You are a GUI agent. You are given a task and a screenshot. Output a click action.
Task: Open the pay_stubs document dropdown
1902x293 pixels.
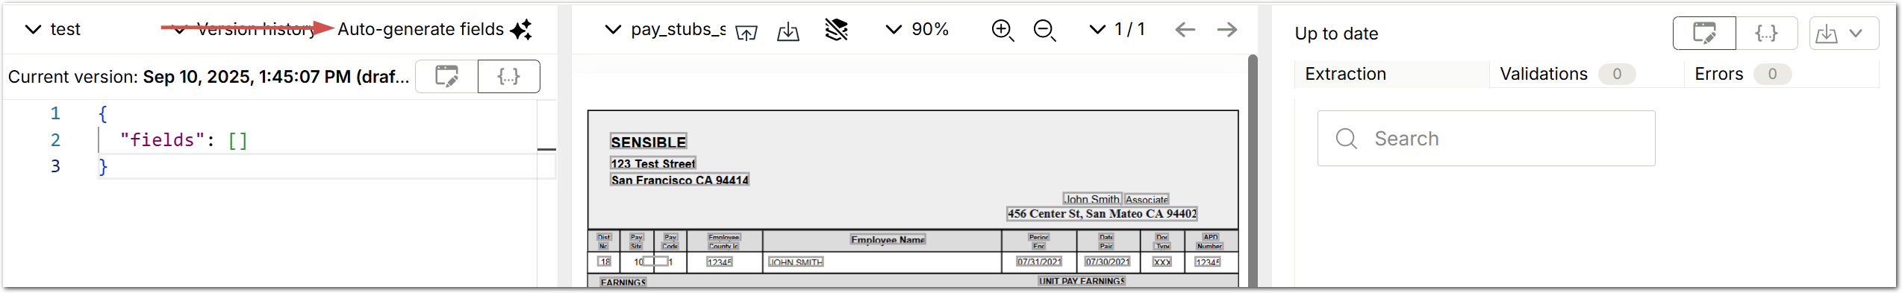(x=665, y=29)
